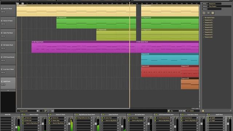Open the browser gear settings icon
Screen dimensions: 233x131
[213, 13]
